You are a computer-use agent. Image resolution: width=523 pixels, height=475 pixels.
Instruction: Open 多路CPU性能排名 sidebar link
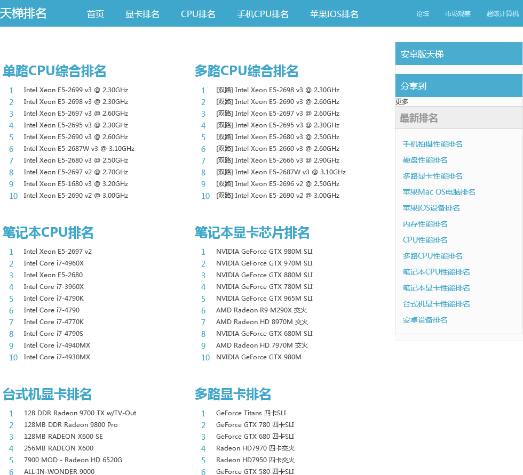click(433, 256)
